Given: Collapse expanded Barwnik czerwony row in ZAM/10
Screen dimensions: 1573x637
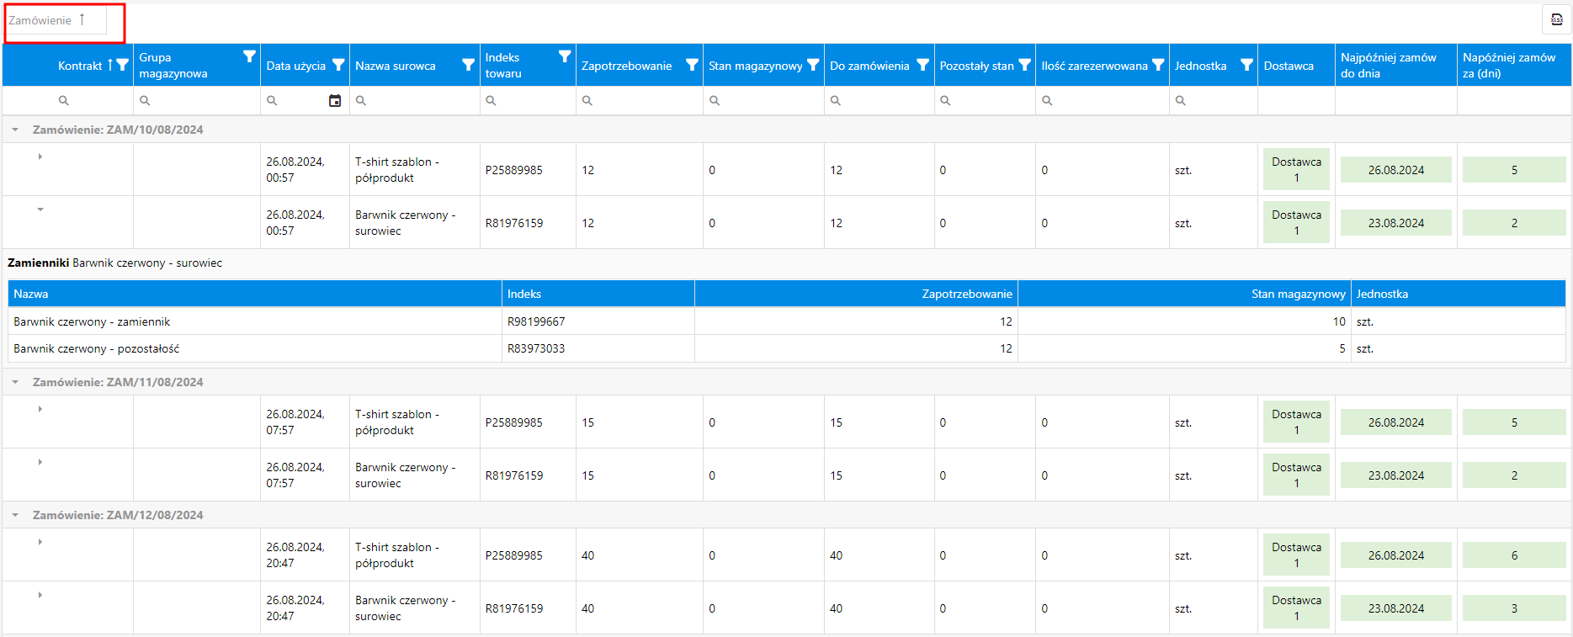Looking at the screenshot, I should (x=40, y=210).
